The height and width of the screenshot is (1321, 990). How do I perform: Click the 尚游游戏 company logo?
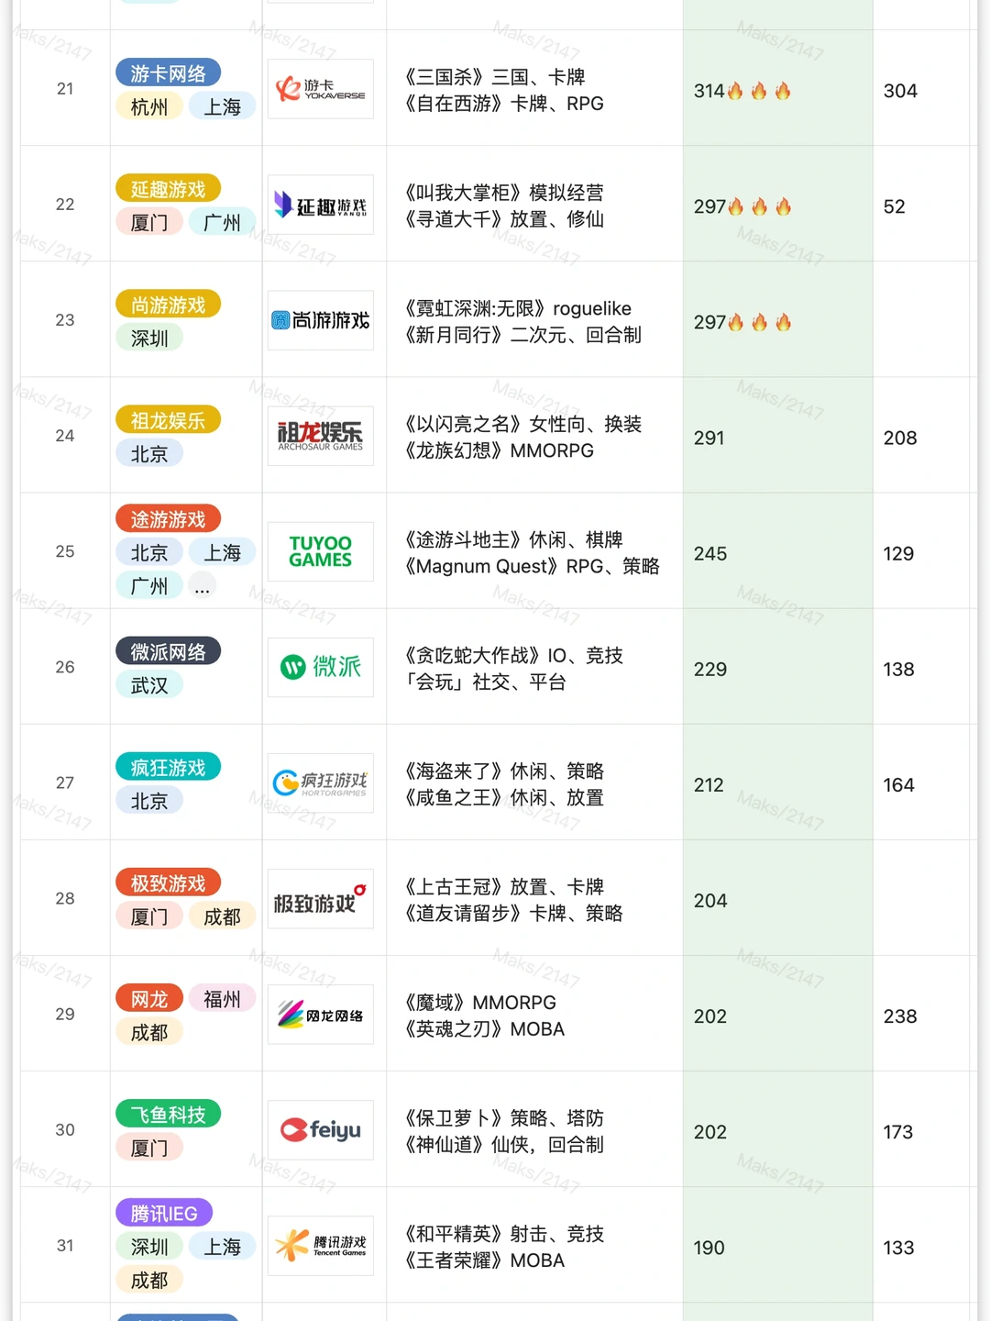coord(321,320)
